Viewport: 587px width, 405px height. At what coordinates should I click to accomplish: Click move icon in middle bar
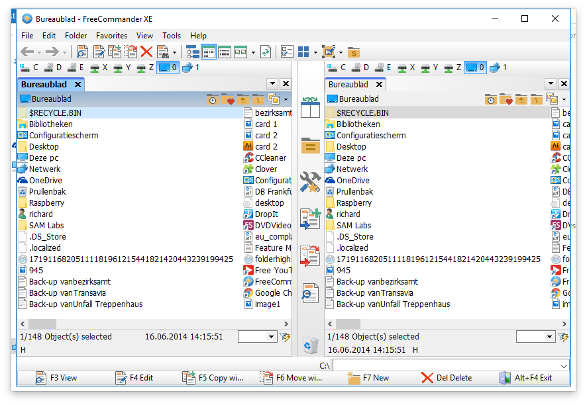click(x=310, y=256)
